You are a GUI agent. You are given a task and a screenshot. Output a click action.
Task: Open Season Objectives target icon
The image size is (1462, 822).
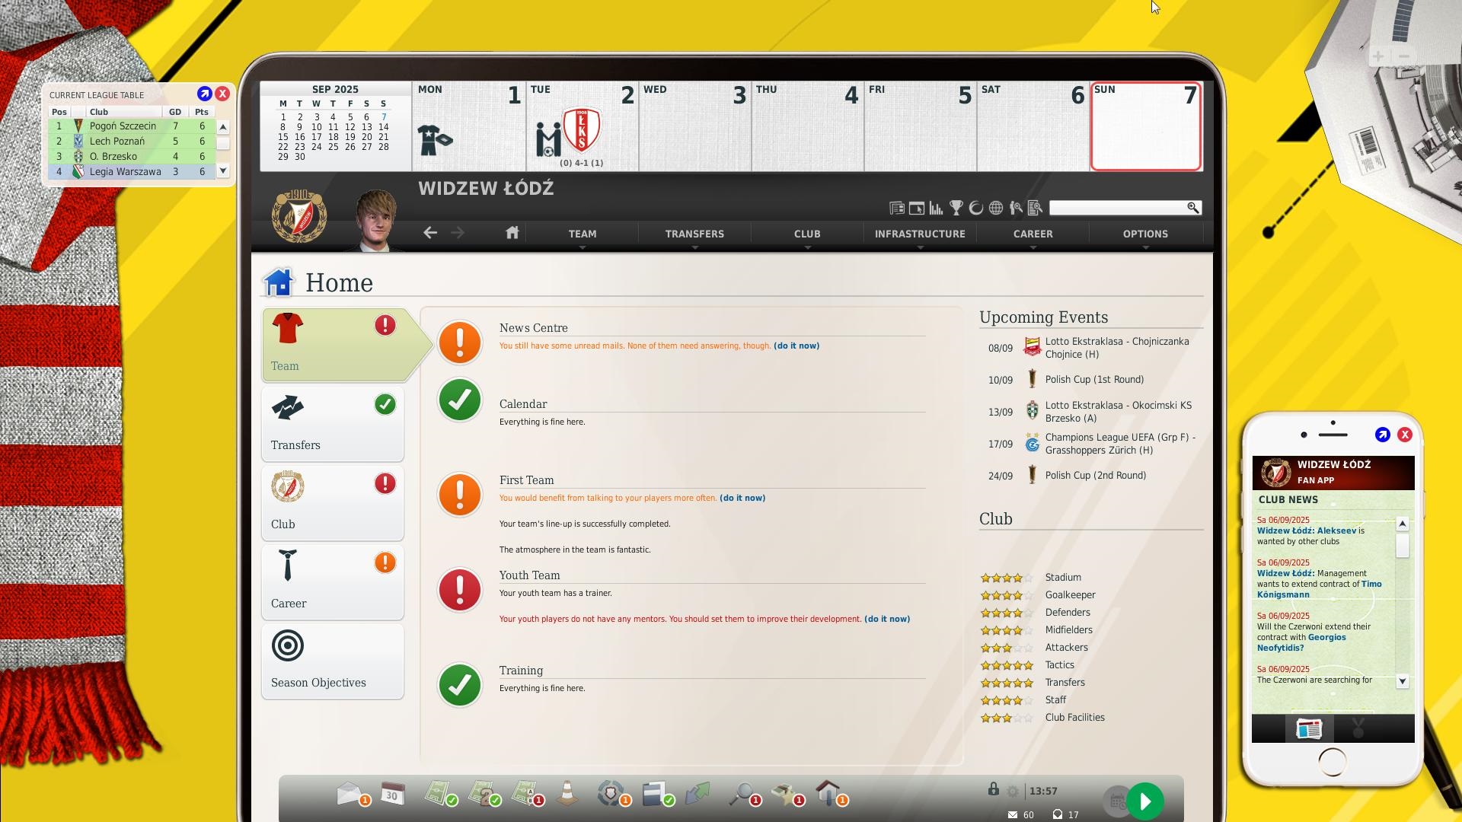click(288, 643)
